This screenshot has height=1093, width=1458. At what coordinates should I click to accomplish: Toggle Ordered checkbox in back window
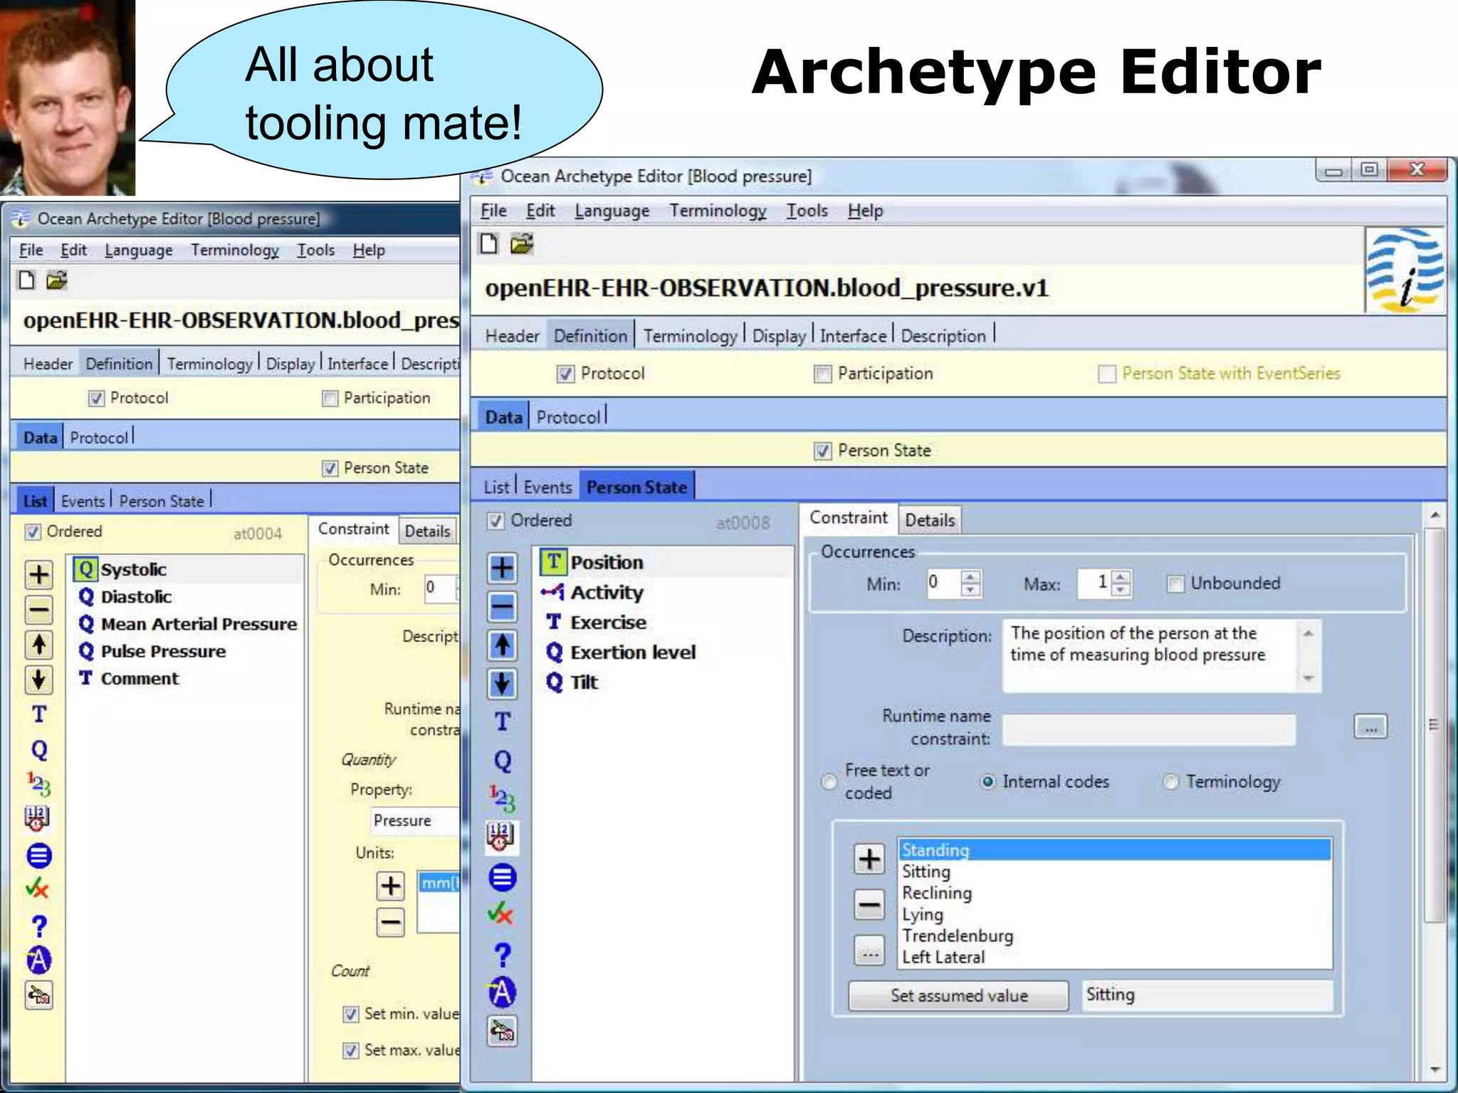[33, 532]
